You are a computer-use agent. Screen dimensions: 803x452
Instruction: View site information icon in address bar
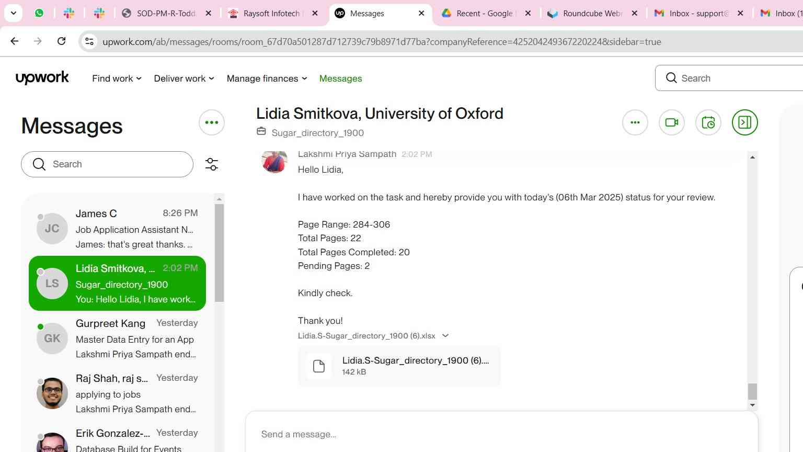point(89,42)
